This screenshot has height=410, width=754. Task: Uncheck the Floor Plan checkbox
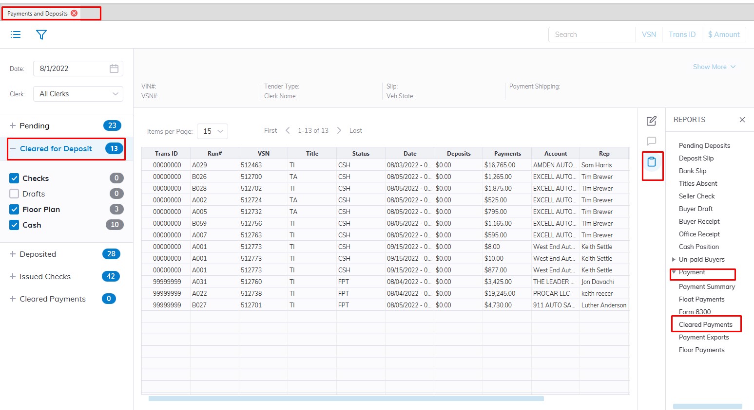click(x=15, y=210)
